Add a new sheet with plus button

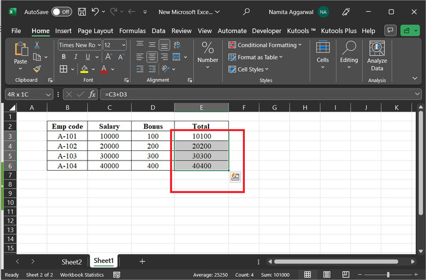142,262
